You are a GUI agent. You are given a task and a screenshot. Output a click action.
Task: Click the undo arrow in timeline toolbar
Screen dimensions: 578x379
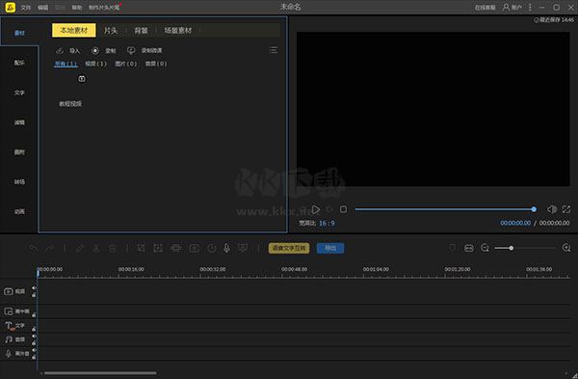click(x=33, y=249)
